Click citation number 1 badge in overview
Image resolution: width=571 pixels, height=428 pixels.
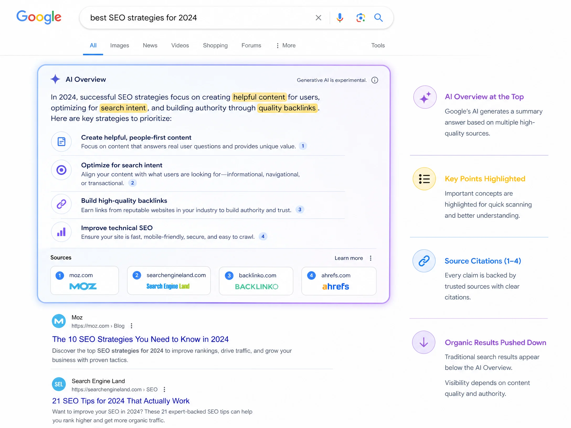pyautogui.click(x=303, y=146)
